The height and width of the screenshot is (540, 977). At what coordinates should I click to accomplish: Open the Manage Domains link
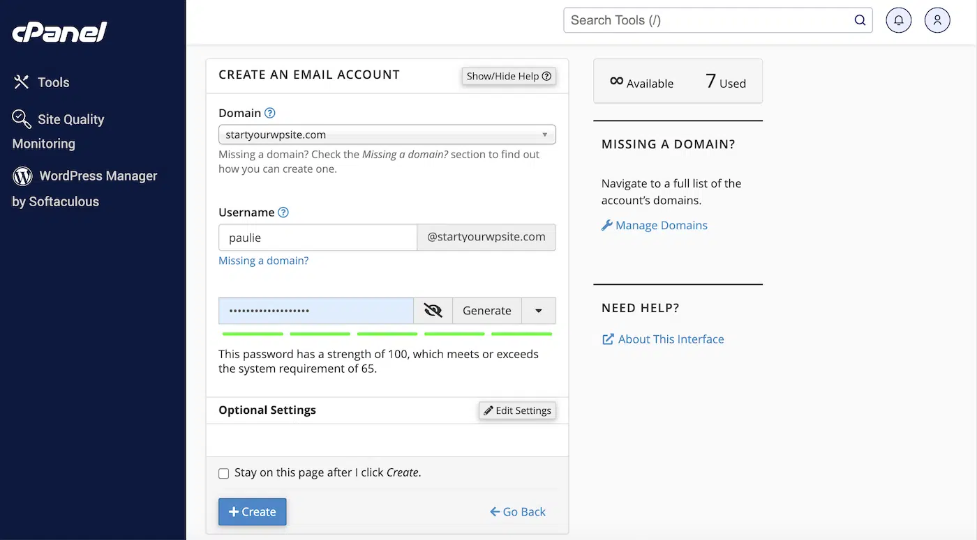coord(655,225)
